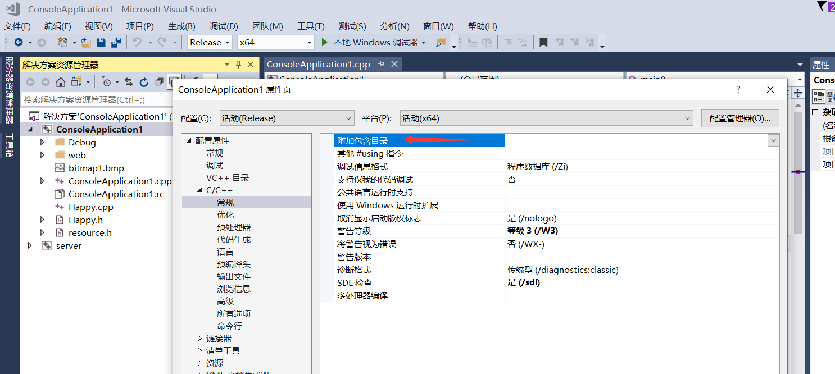Select bitmap1.bmp in Solution Explorer
Screen dimensions: 835x374
click(96, 168)
